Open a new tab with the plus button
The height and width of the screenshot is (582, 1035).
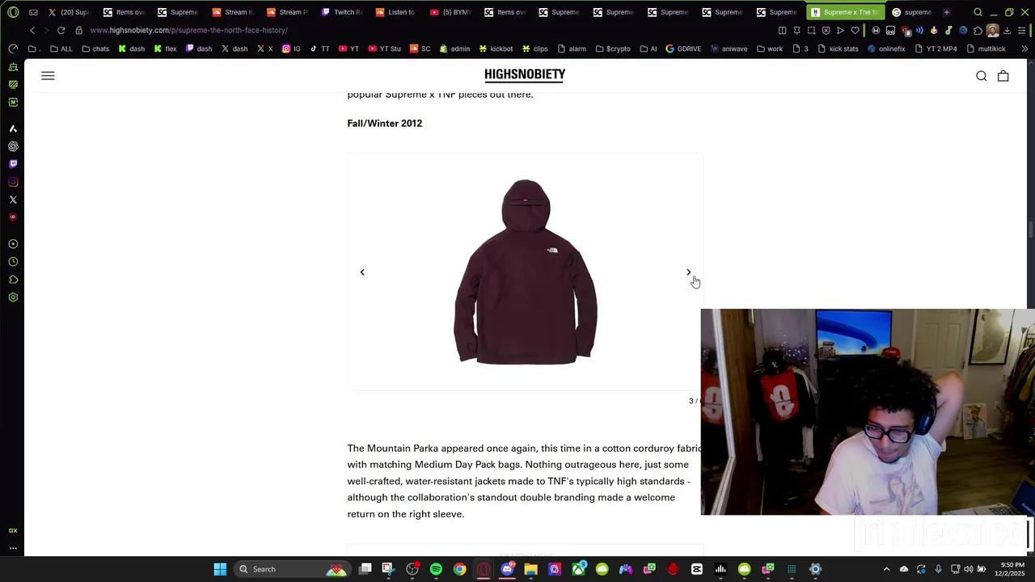coord(947,12)
